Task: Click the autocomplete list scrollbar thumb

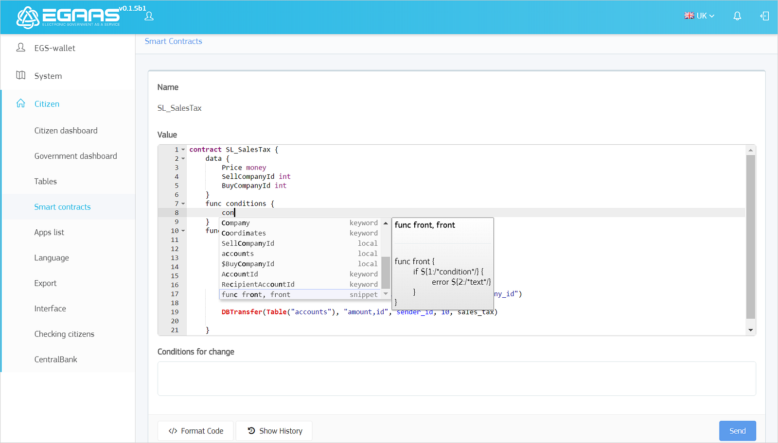Action: click(x=386, y=273)
